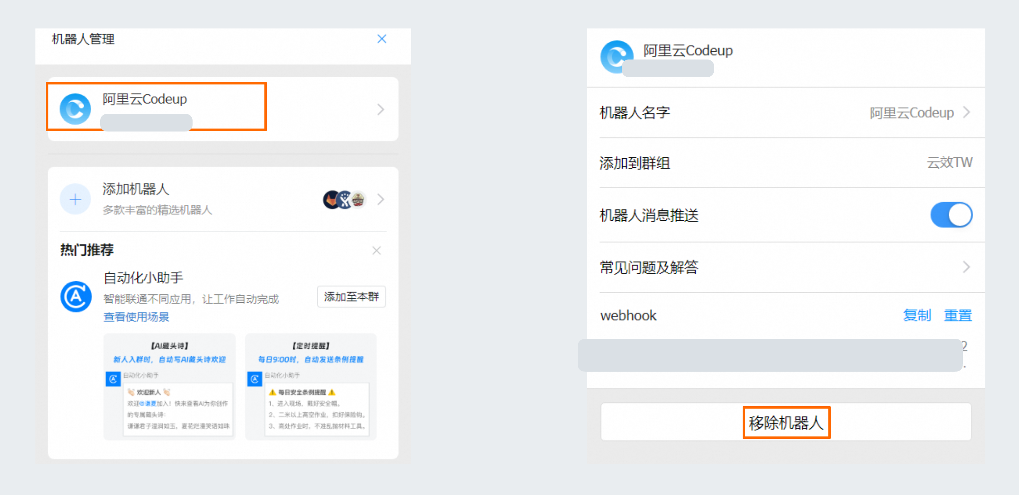Click the 自动化小助手 title
The width and height of the screenshot is (1019, 495).
click(143, 278)
